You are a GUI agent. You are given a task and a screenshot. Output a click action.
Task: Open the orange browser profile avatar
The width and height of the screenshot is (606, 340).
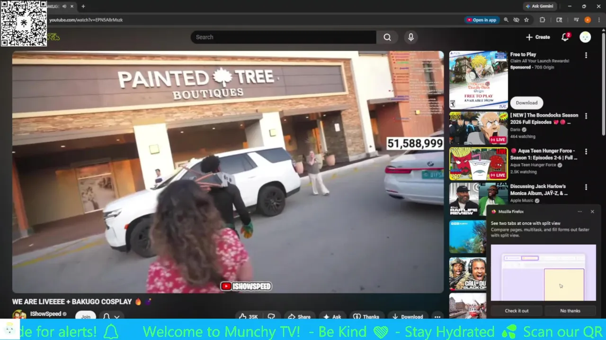[x=588, y=20]
